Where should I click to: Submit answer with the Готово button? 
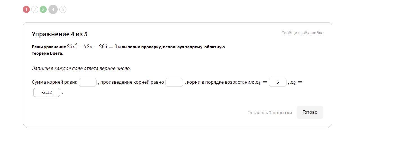(x=310, y=112)
